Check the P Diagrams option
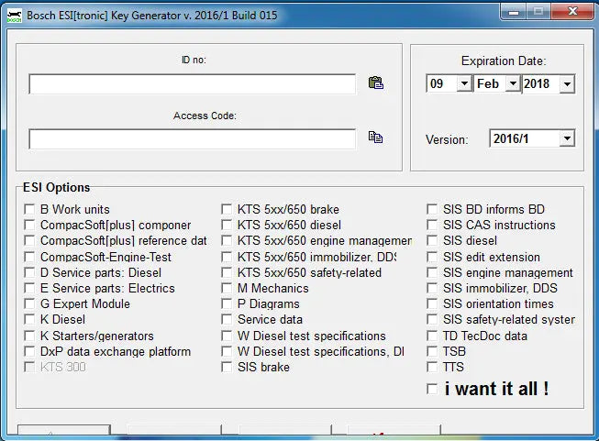Viewport: 599px width, 441px height. tap(227, 303)
